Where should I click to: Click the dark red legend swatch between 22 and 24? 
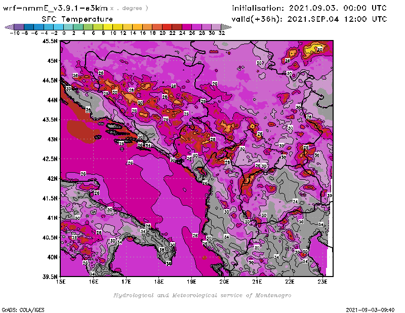tap(177, 27)
